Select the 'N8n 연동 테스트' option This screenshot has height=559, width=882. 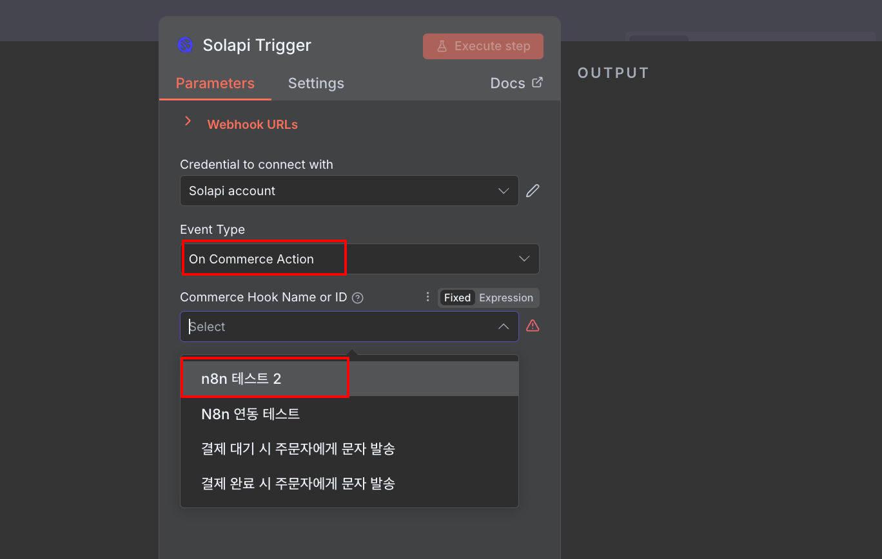[x=250, y=413]
